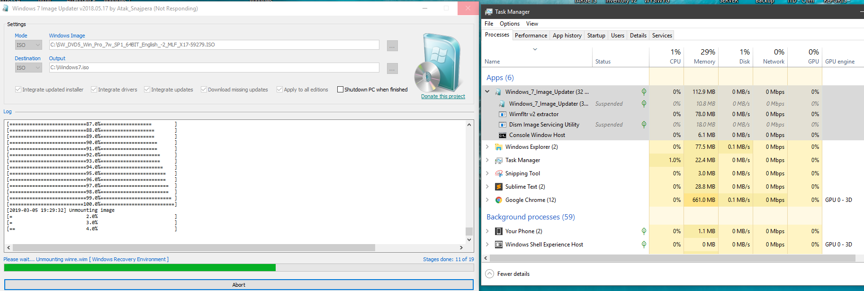
Task: Click the Abort button
Action: point(239,285)
